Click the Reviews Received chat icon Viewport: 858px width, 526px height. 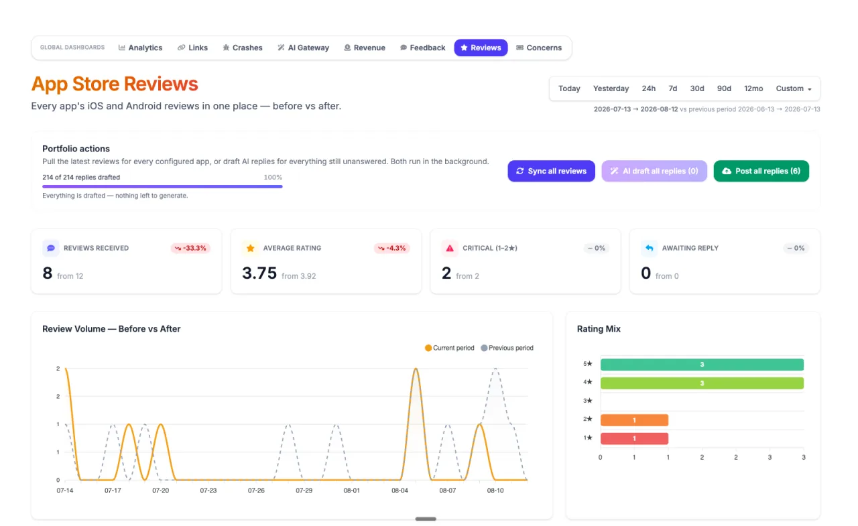(51, 248)
